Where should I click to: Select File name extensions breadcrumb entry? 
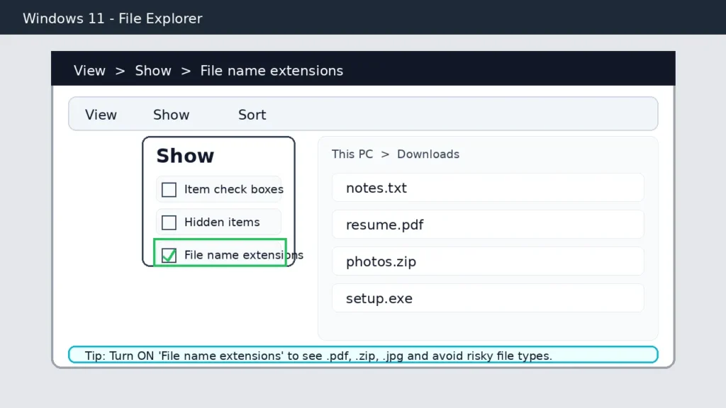pyautogui.click(x=272, y=70)
